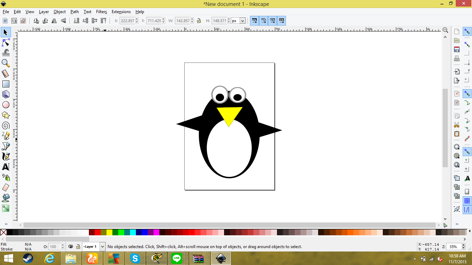
Task: Select the Eraser tool
Action: (6, 188)
